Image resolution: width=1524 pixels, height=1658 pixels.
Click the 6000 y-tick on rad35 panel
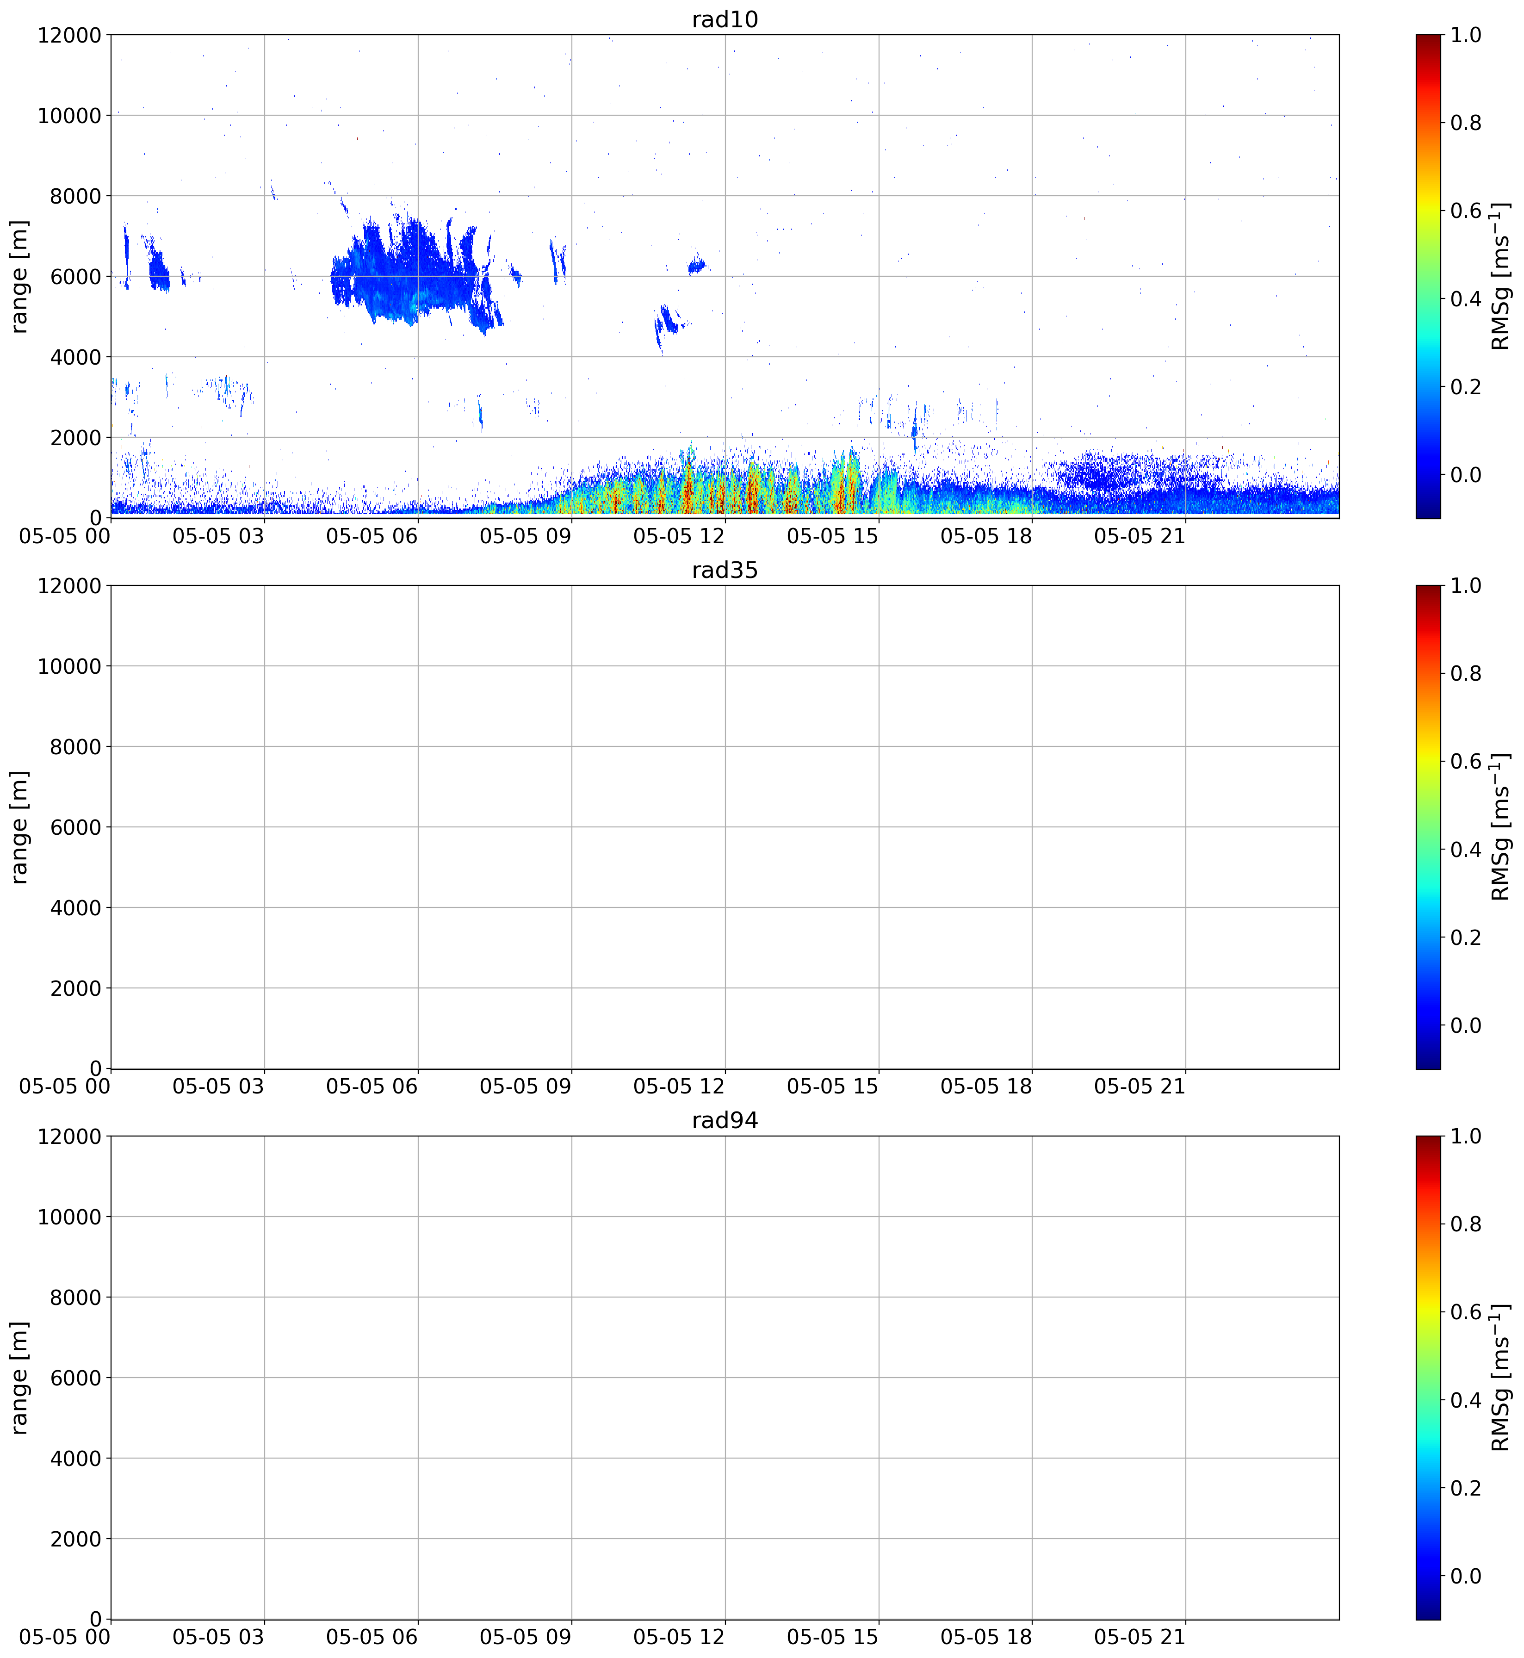tap(75, 827)
